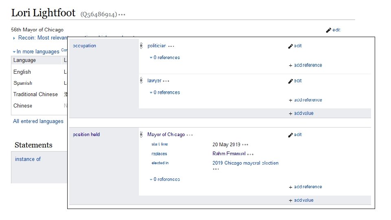This screenshot has width=391, height=220.
Task: Expand the Recoin most relevant properties notice
Action: (15, 38)
